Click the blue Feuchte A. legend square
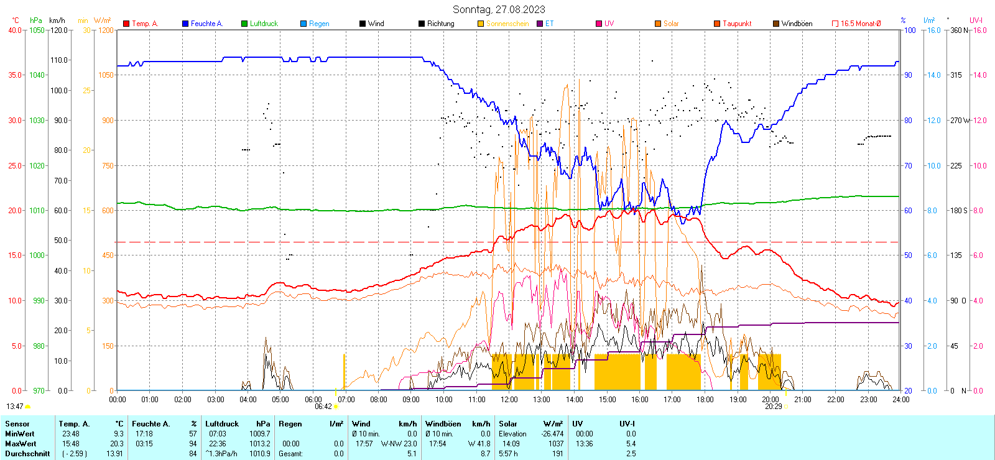The width and height of the screenshot is (995, 460). tap(185, 24)
